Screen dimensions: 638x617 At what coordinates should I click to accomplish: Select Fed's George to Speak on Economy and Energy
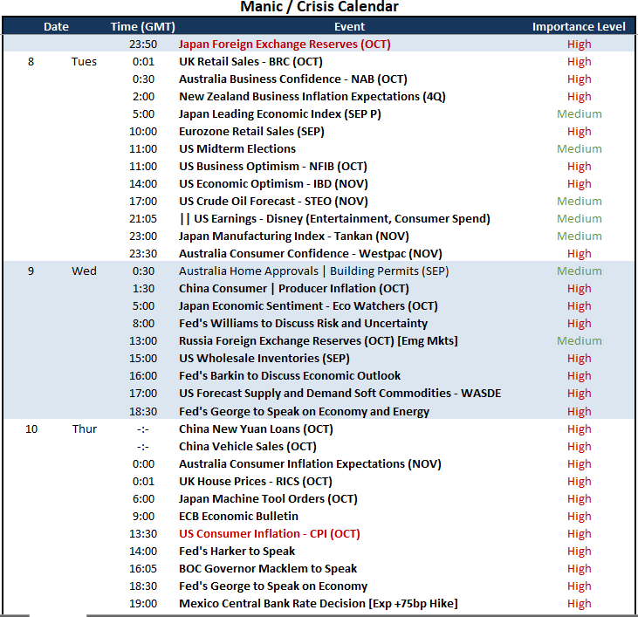coord(304,412)
